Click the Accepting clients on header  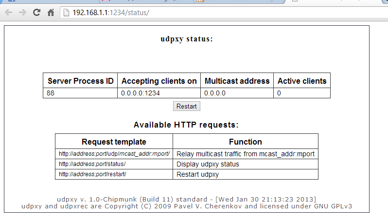(159, 81)
